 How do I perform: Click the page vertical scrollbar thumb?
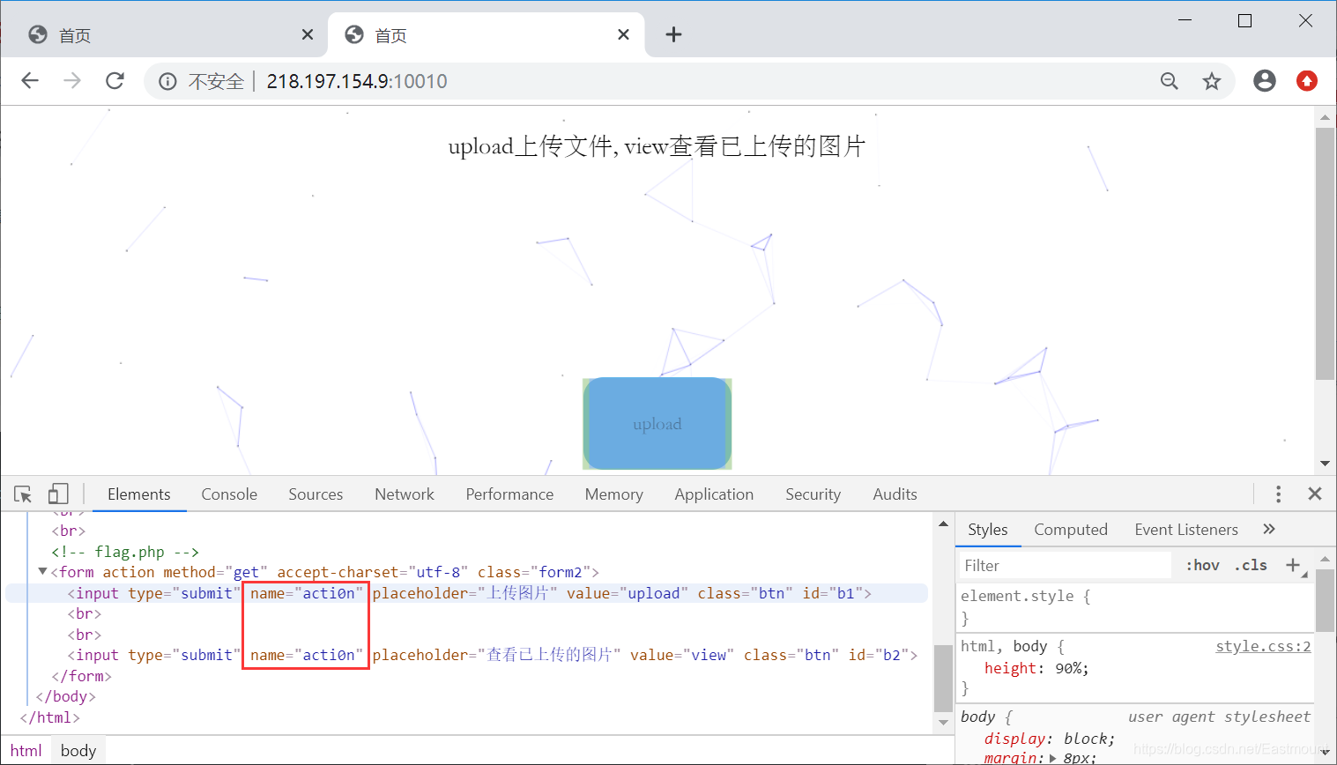pos(1325,254)
